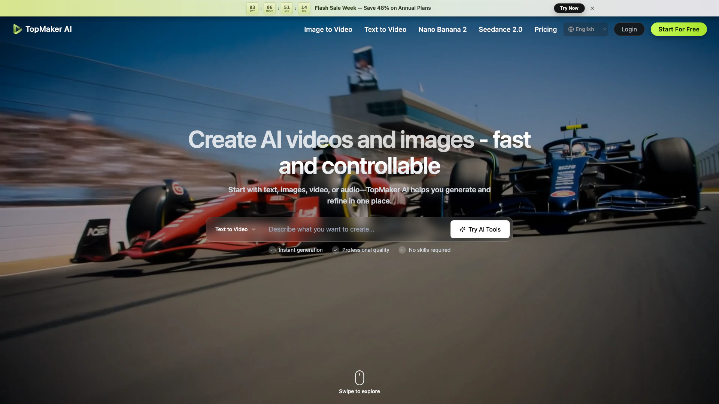Click the TopMaker AI logo icon

17,29
